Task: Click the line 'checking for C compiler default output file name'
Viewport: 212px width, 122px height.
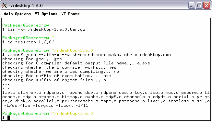Action: [x=76, y=63]
